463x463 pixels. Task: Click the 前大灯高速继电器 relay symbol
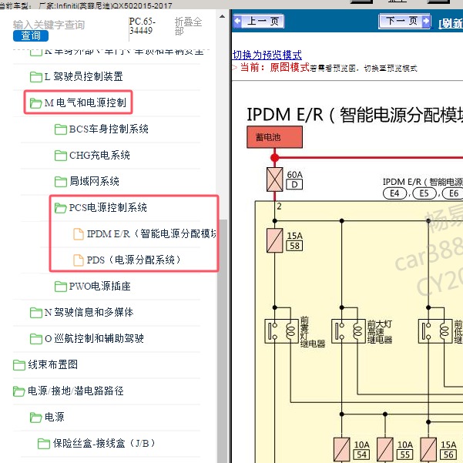click(349, 330)
